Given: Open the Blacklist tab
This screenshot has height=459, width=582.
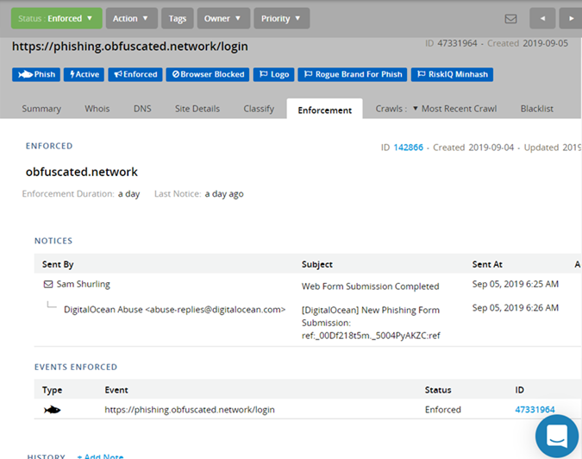Looking at the screenshot, I should [536, 109].
